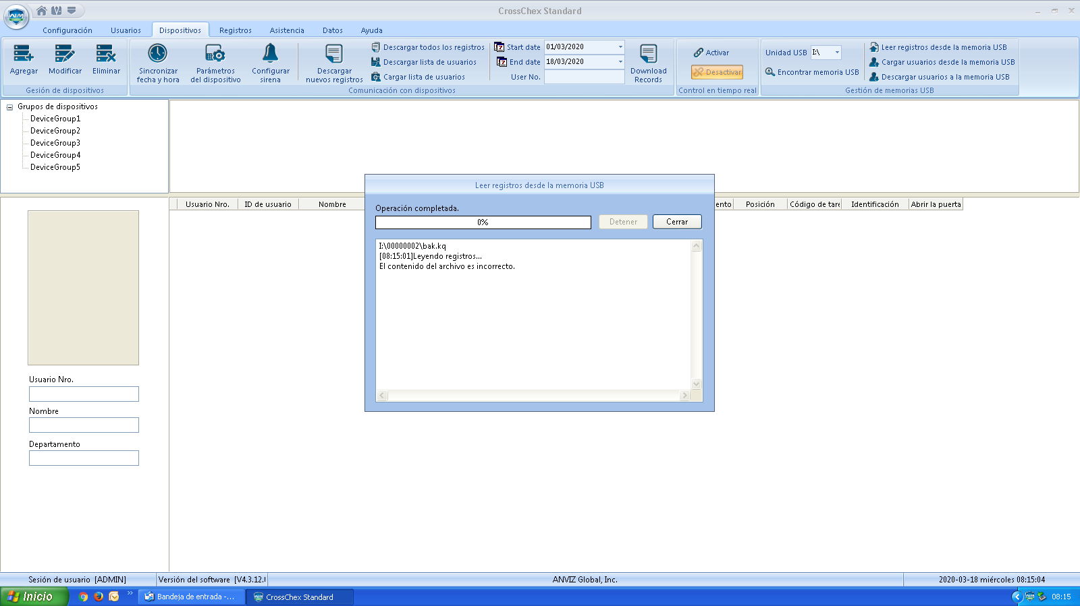The image size is (1080, 606).
Task: Click Leer registros desde la memoria USB
Action: (938, 47)
